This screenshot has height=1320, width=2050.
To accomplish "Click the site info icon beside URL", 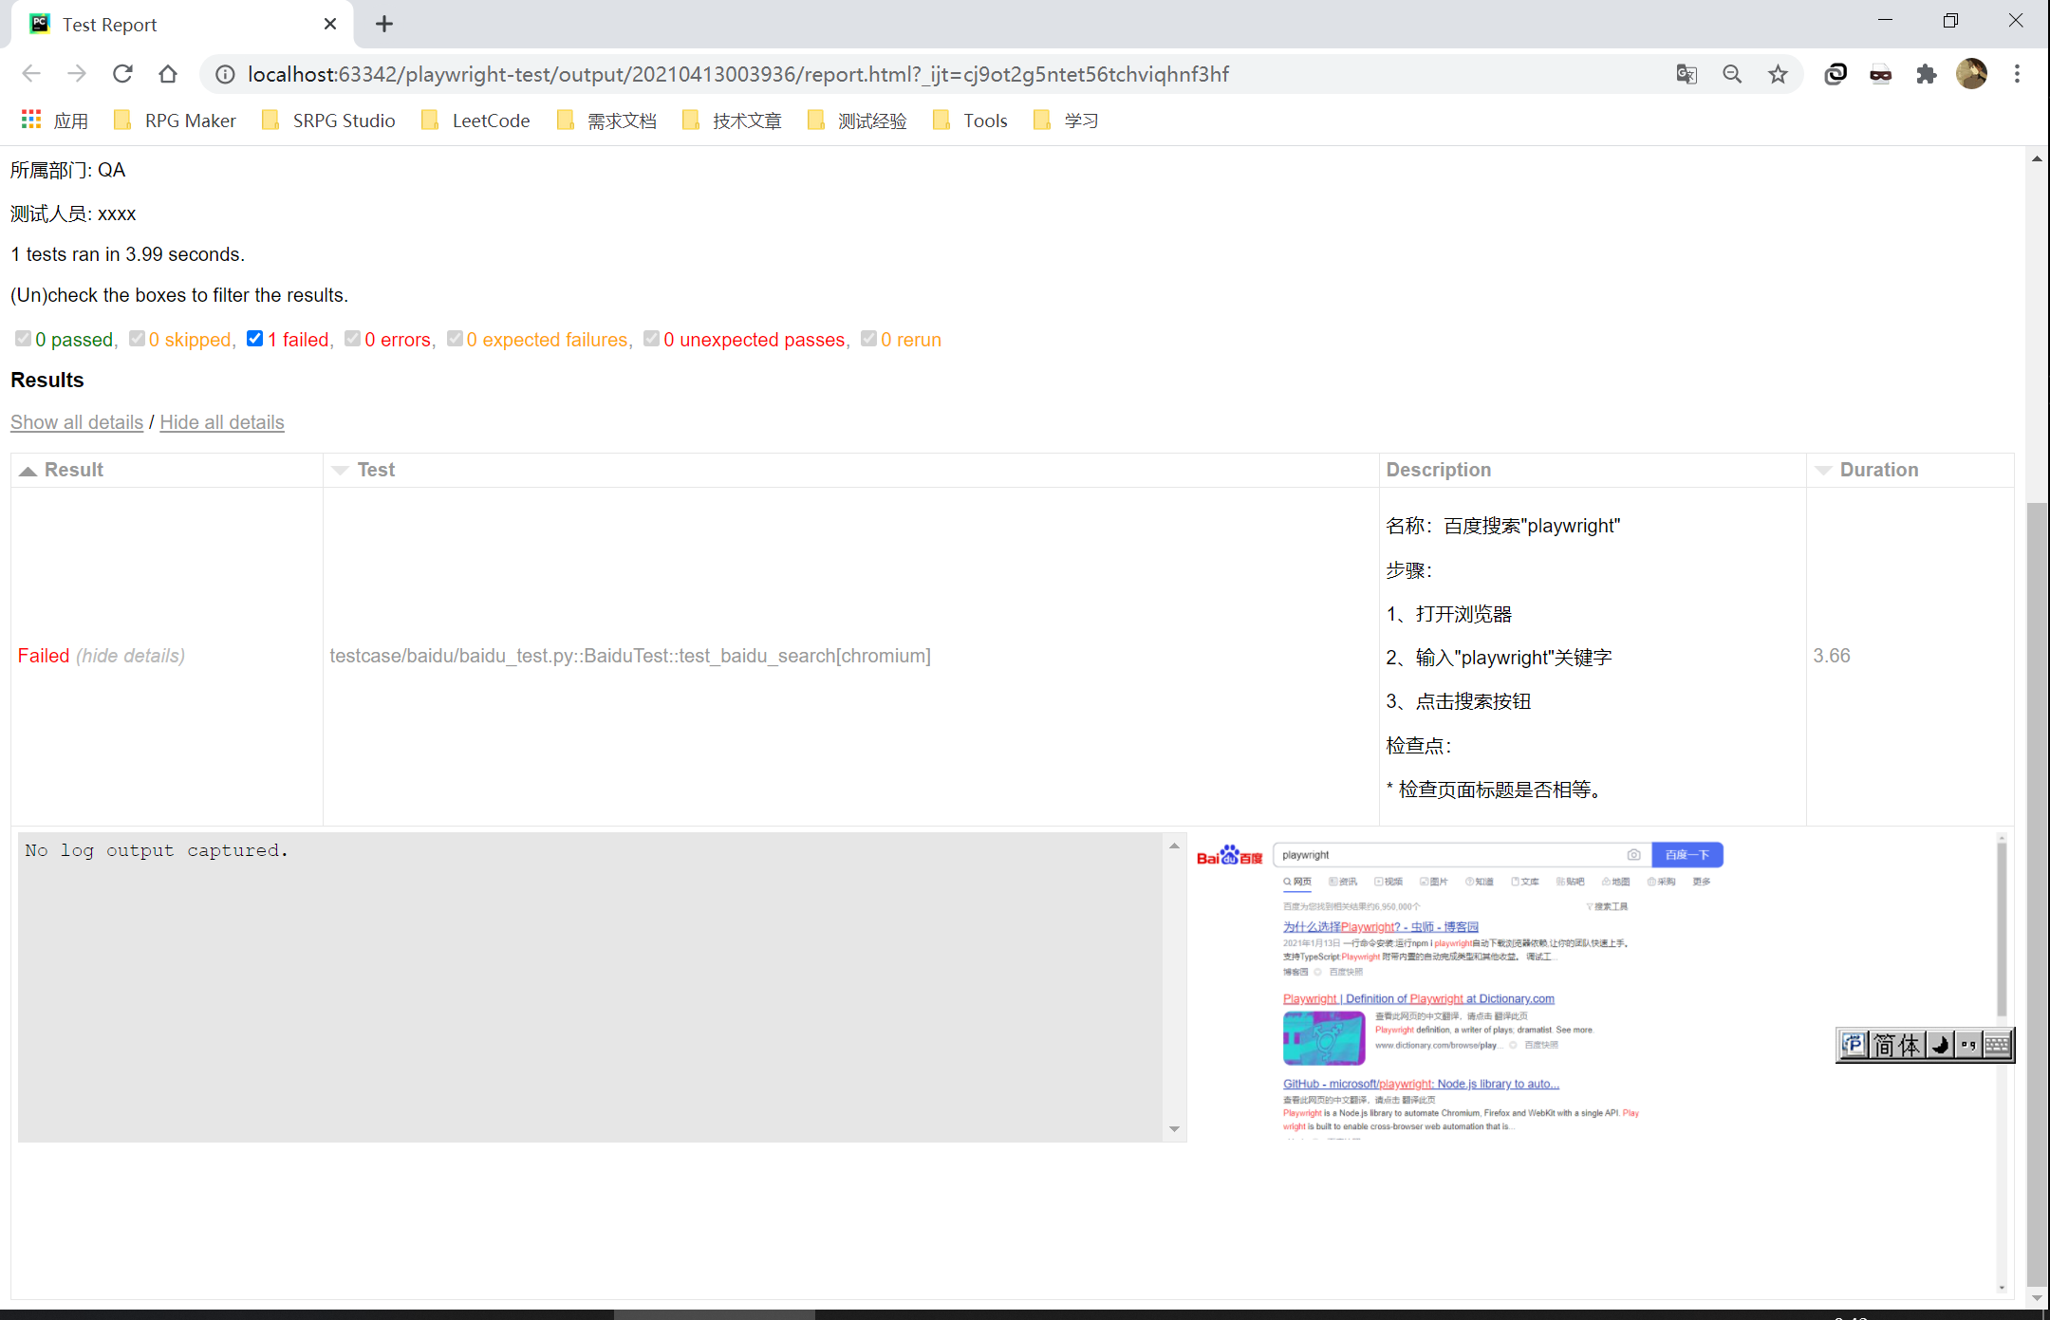I will 225,74.
